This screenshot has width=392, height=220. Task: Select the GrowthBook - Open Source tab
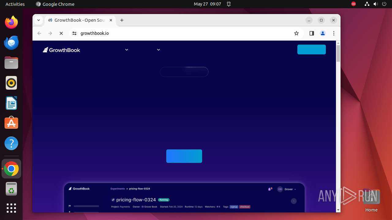(x=80, y=20)
